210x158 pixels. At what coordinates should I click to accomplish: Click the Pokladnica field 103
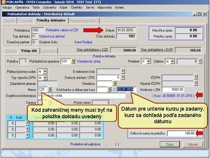pyautogui.click(x=38, y=30)
